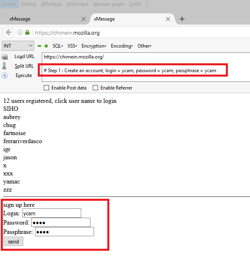Focus the Login input field
This screenshot has height=256, width=250.
coord(51,213)
